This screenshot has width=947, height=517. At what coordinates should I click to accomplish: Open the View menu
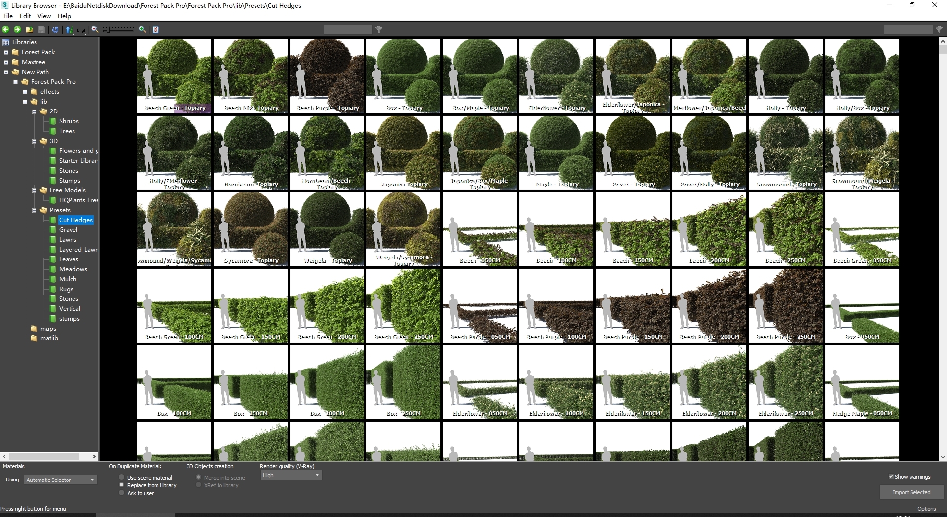click(44, 16)
